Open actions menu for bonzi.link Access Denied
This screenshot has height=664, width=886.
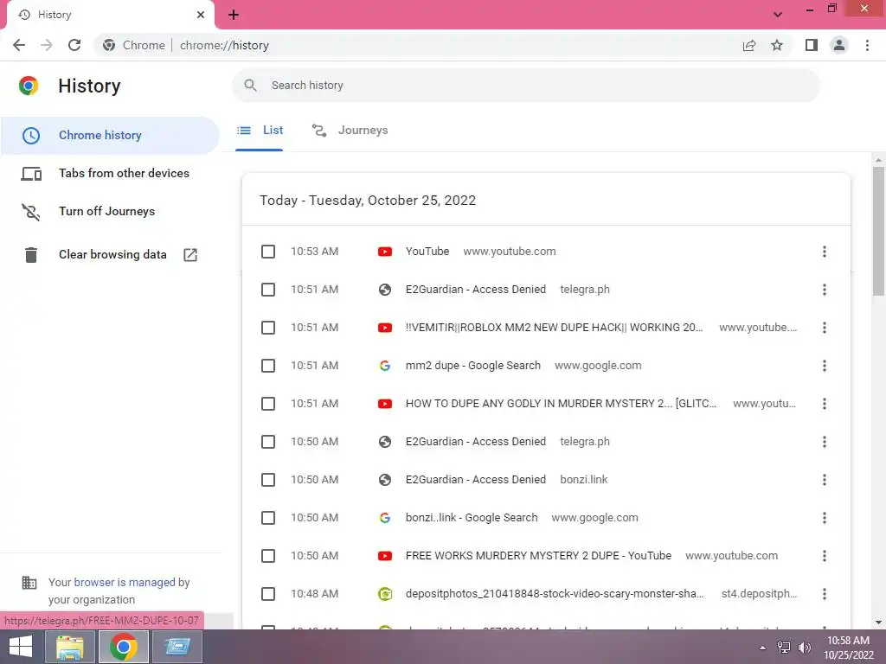825,480
